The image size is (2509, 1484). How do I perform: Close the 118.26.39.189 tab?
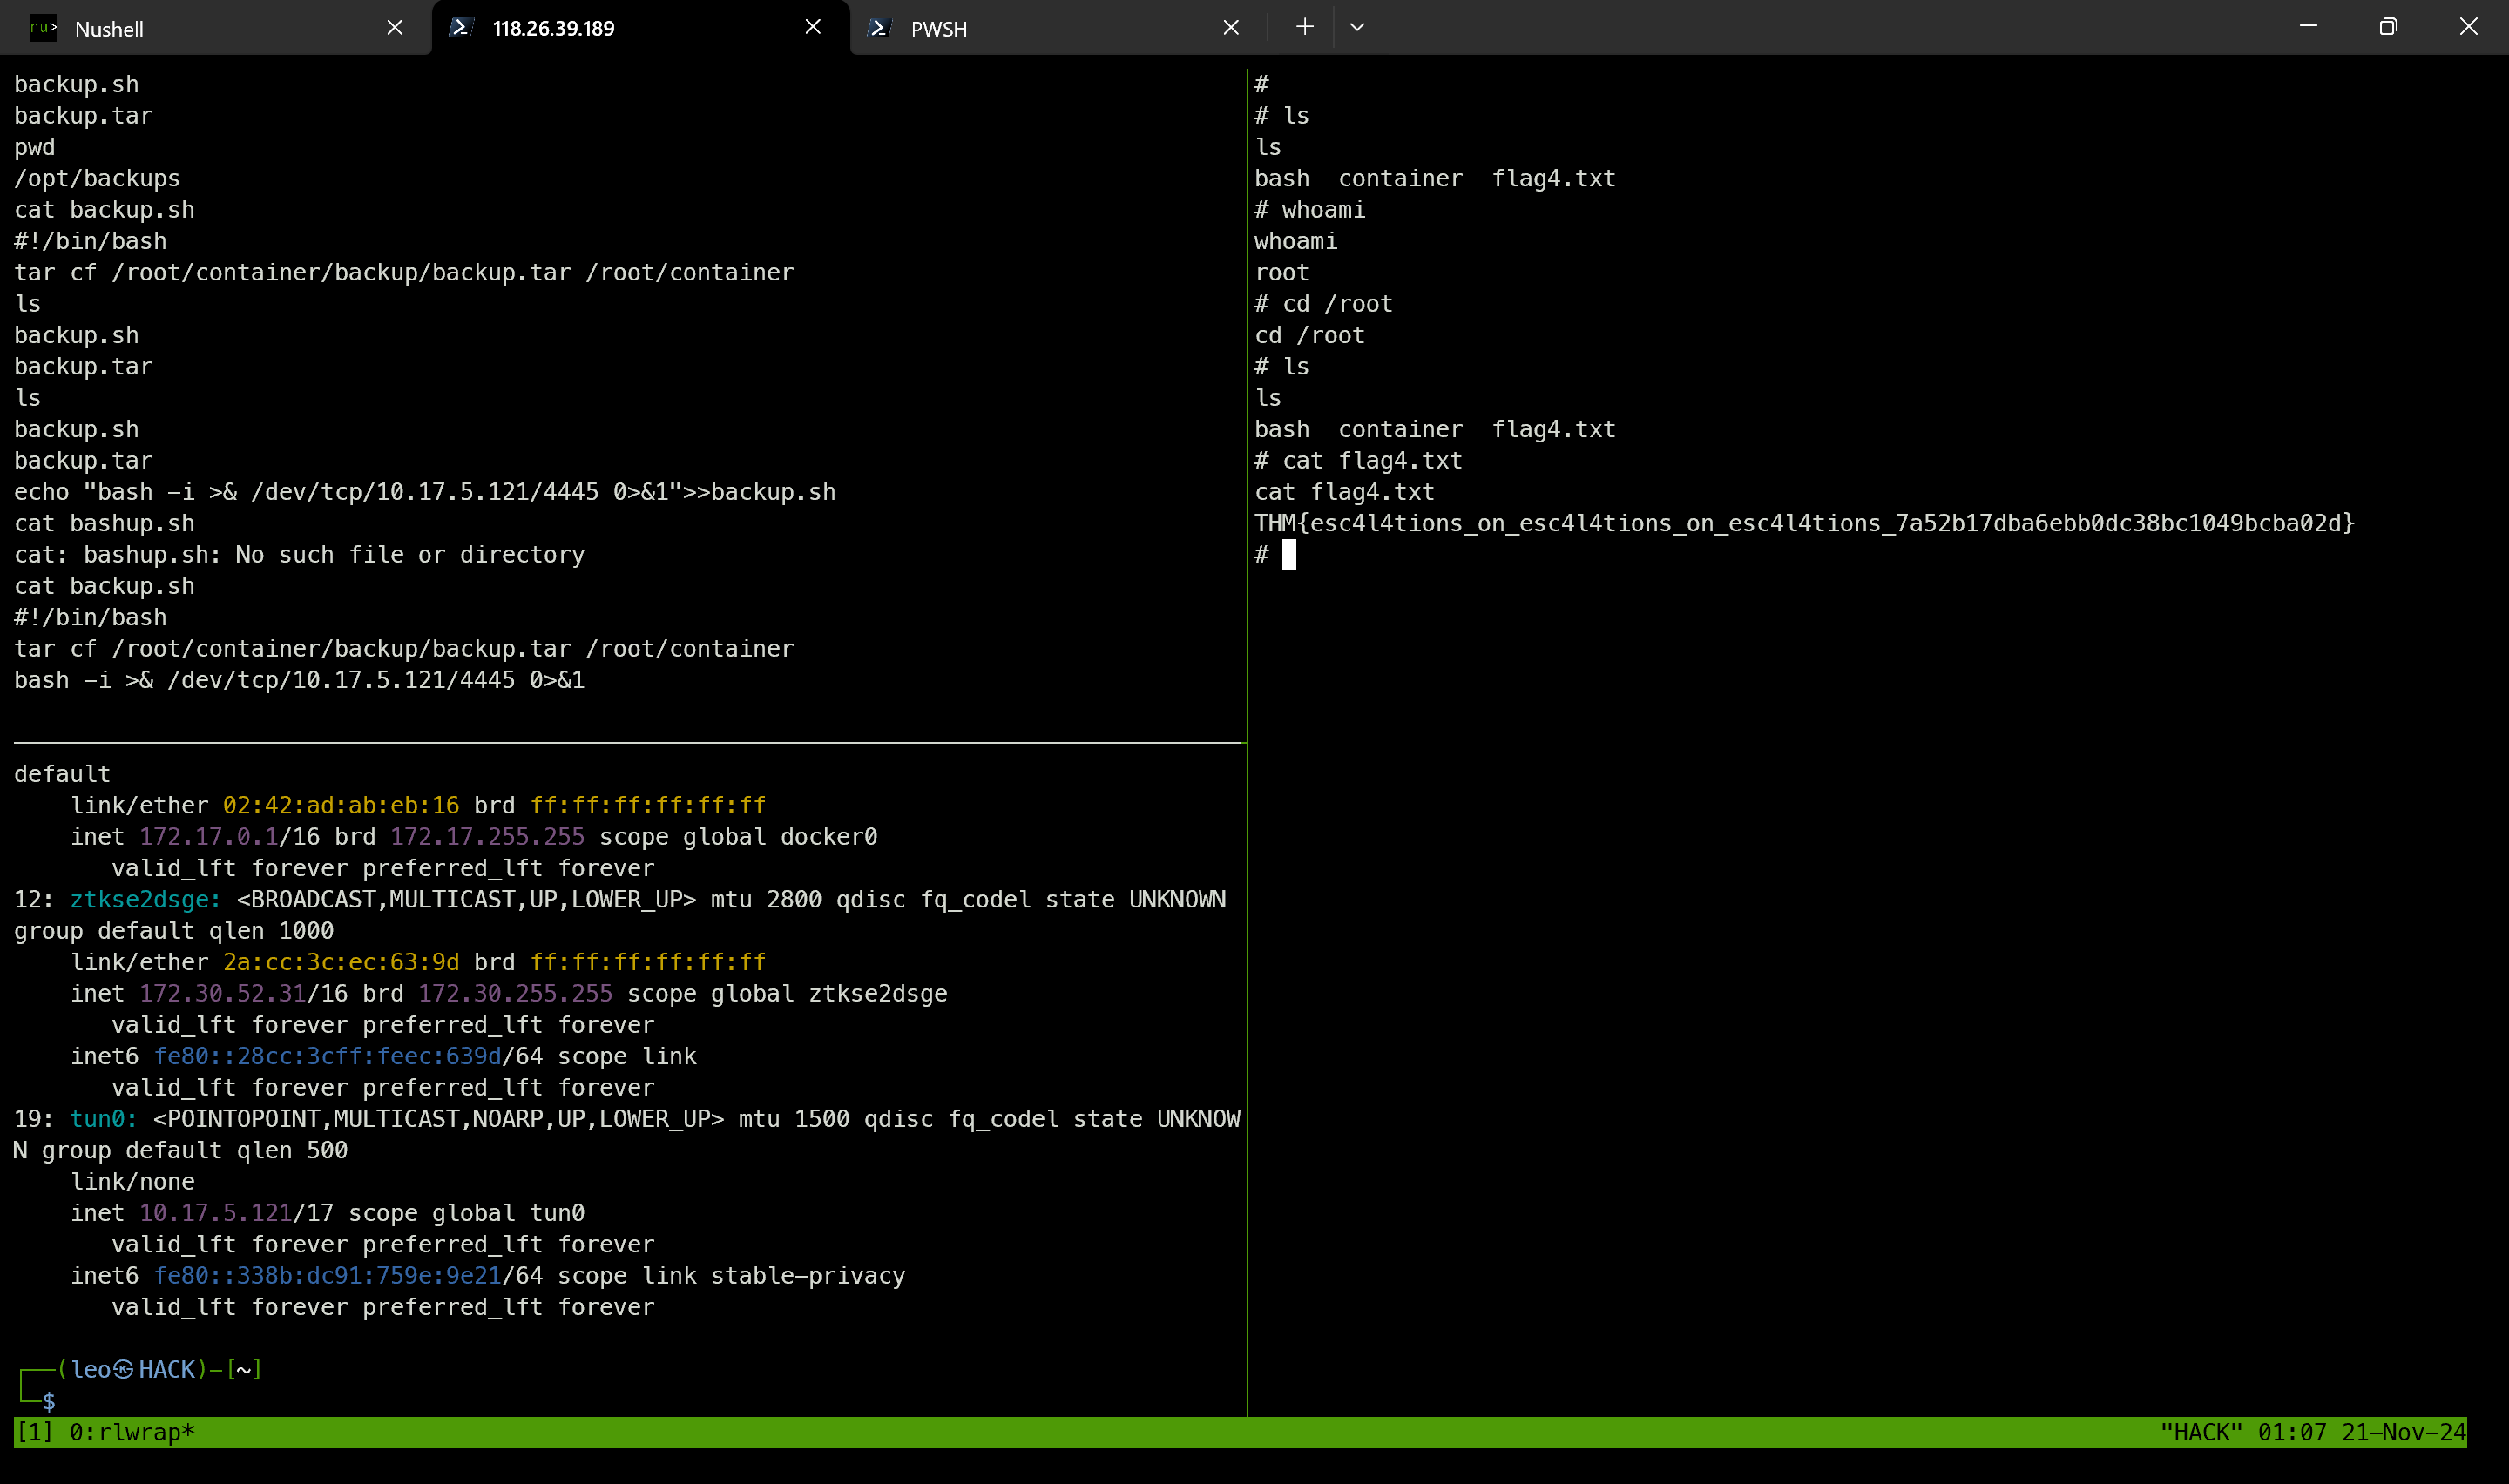[x=813, y=27]
